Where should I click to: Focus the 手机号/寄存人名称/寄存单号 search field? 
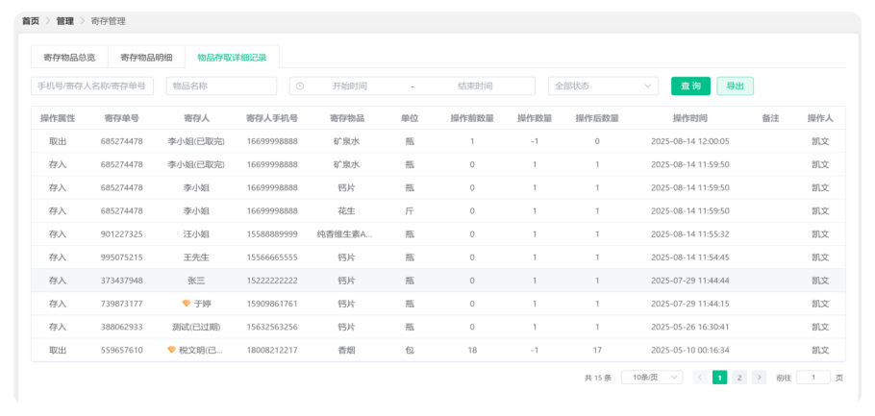pos(92,86)
